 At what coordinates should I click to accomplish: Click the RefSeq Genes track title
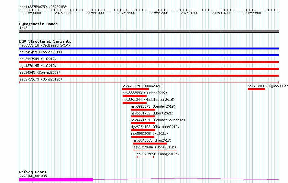[x=33, y=172]
